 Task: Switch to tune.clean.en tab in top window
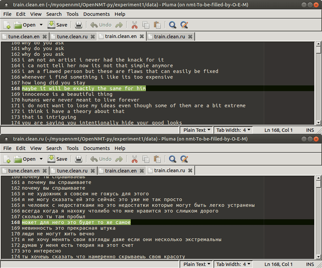coord(24,36)
